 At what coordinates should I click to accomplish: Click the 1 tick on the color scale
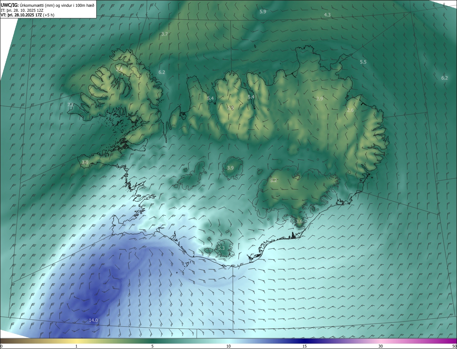tap(76, 346)
